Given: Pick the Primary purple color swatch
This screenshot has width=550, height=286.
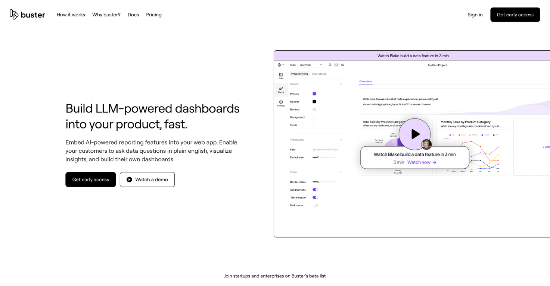Looking at the screenshot, I should coord(314,94).
